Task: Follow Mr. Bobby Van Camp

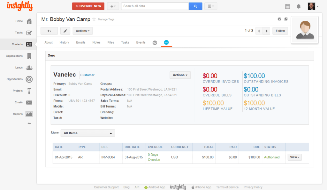Action: pos(280,31)
